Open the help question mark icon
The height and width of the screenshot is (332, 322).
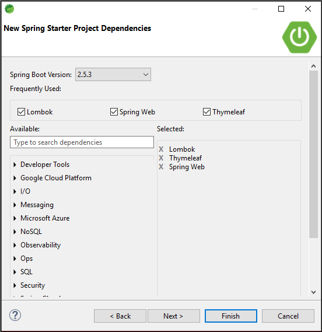click(15, 315)
